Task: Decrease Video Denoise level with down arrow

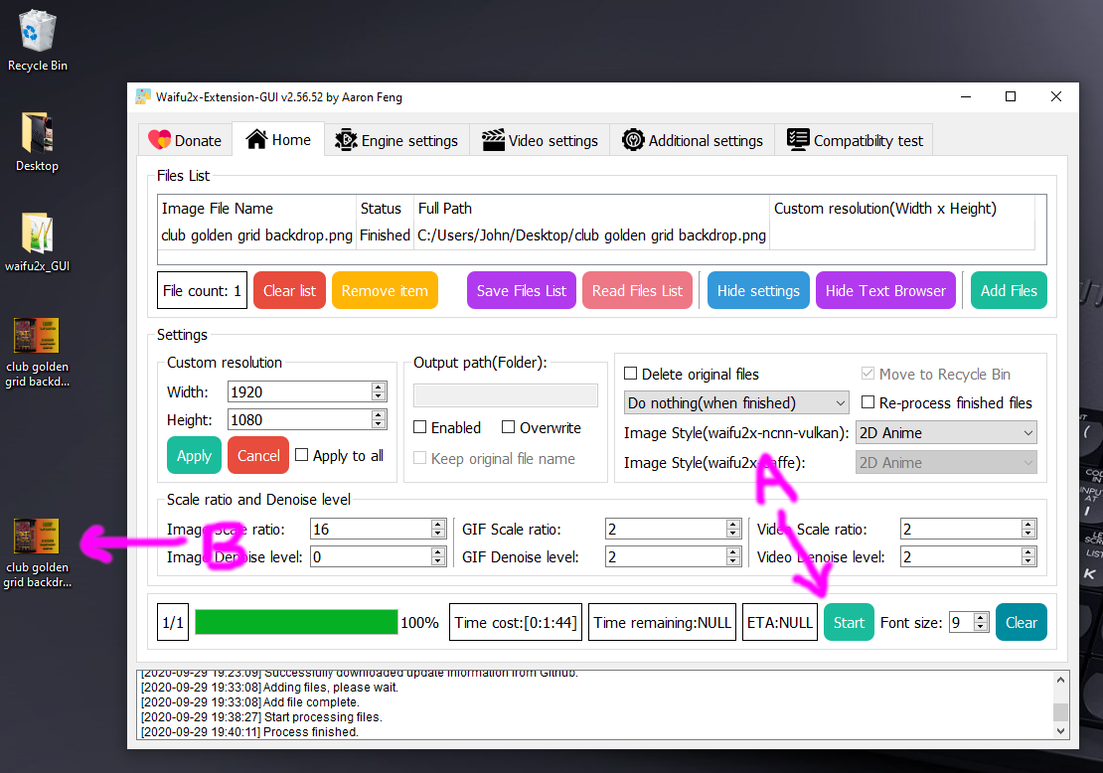Action: click(1028, 562)
